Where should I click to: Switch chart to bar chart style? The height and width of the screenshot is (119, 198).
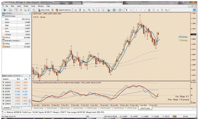click(x=76, y=10)
